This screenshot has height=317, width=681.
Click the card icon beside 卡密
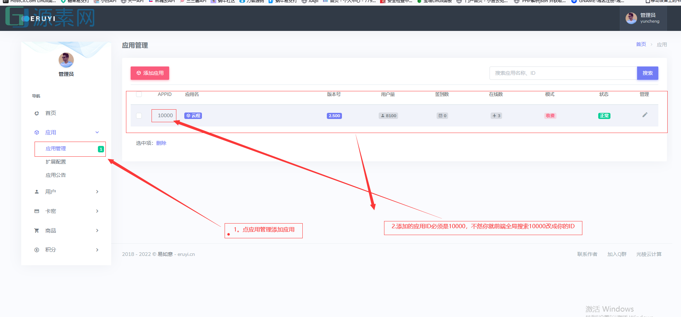pos(37,211)
